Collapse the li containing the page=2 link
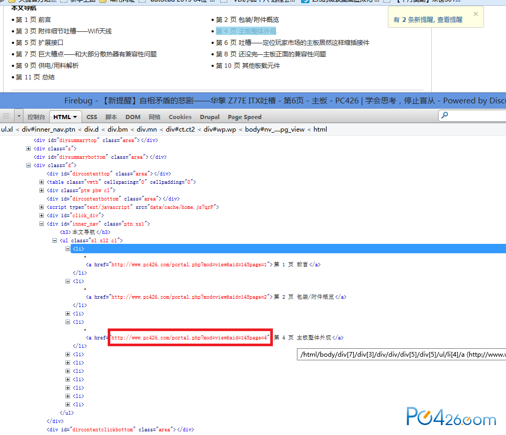This screenshot has height=435, width=506. 67,281
